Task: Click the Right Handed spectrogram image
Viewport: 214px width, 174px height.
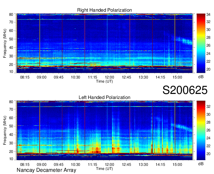Action: [104, 43]
